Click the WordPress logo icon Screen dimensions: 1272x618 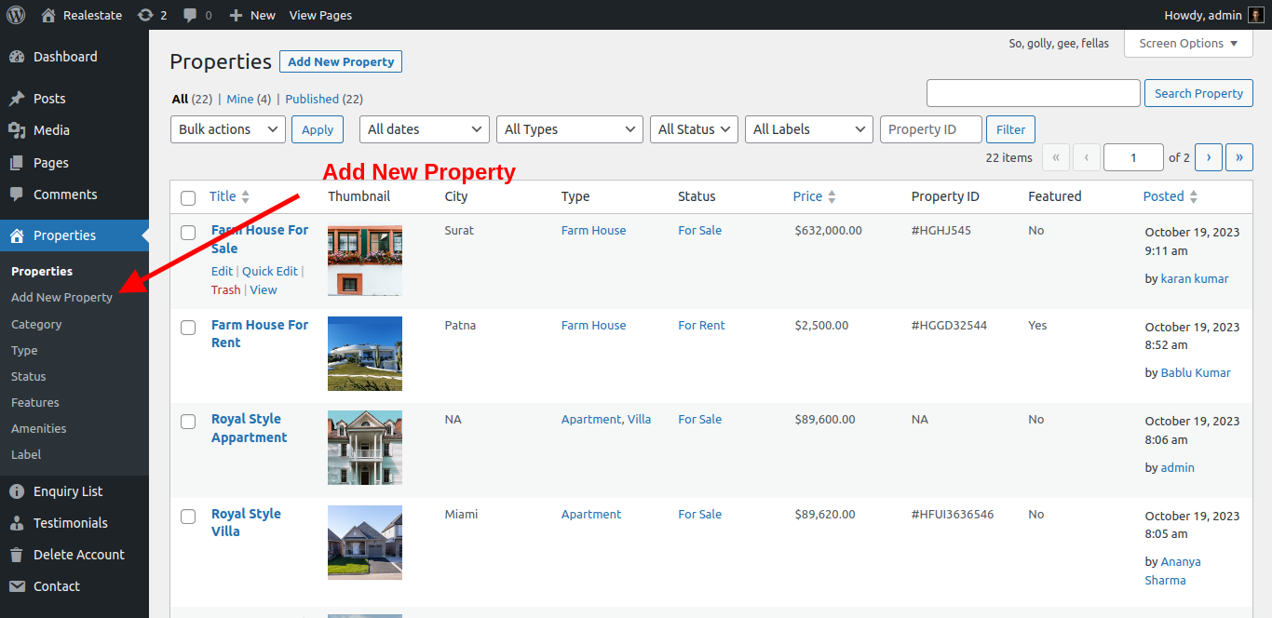(x=16, y=15)
